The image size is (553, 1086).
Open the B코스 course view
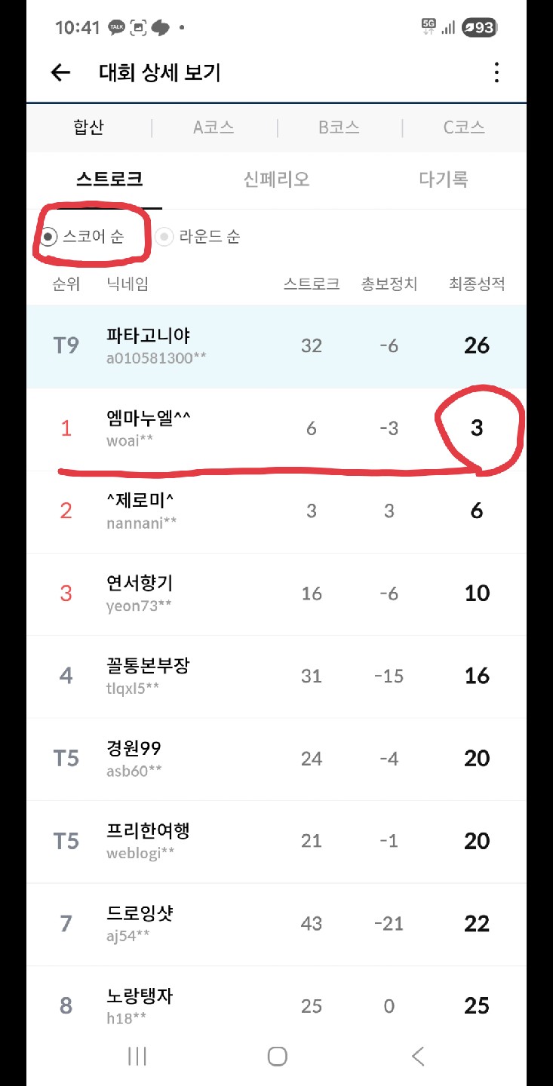tap(339, 127)
